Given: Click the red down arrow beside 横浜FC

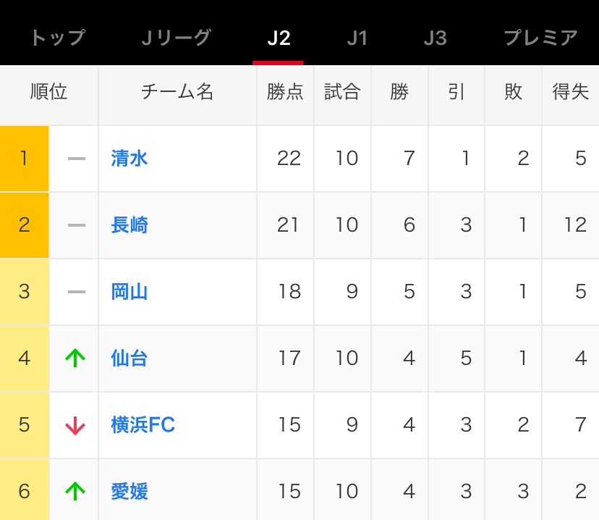Looking at the screenshot, I should 75,426.
